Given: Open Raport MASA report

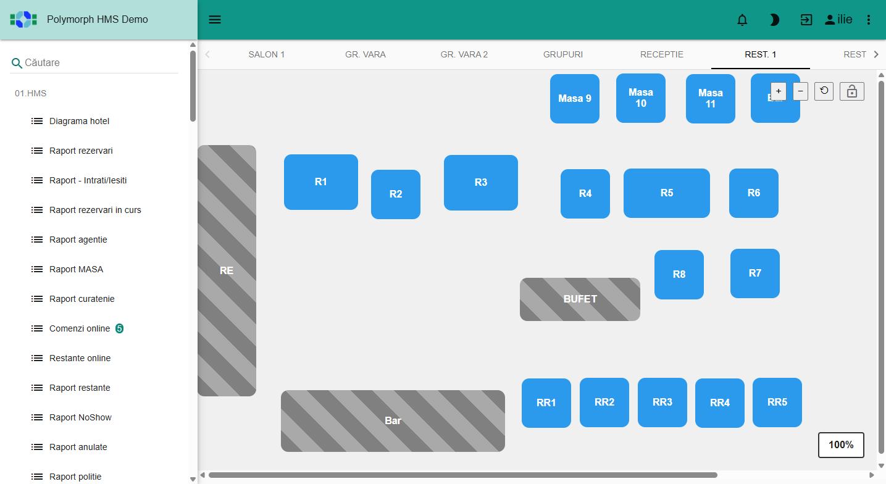Looking at the screenshot, I should point(76,269).
